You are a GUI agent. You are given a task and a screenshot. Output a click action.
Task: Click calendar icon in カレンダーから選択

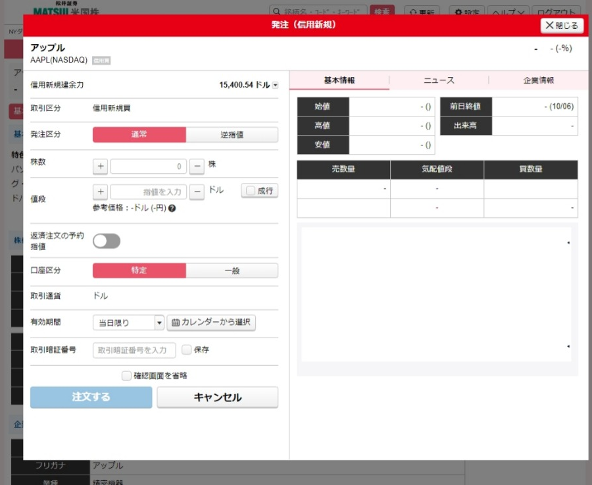click(176, 322)
